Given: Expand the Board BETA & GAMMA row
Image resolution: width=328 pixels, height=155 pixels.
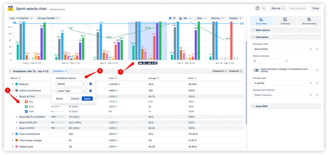Looking at the screenshot, I should click(17, 117).
